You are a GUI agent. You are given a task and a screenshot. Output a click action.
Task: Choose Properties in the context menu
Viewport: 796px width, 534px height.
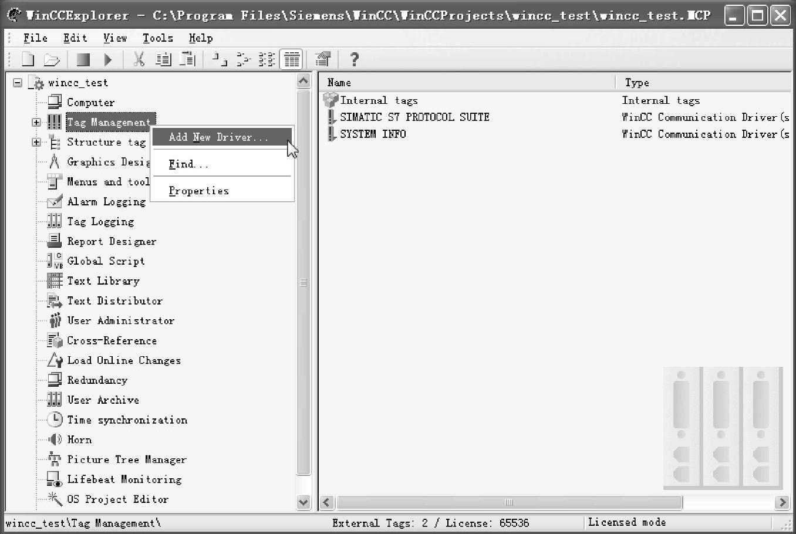[222, 191]
